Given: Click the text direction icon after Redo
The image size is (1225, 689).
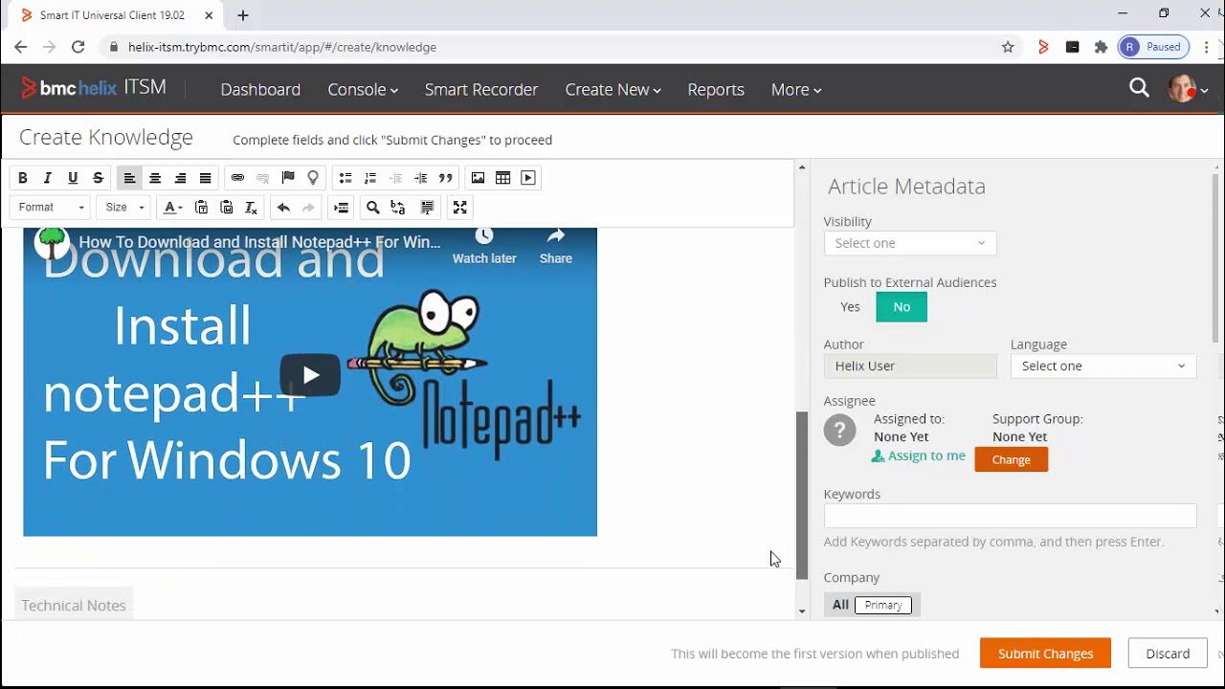Looking at the screenshot, I should (341, 208).
